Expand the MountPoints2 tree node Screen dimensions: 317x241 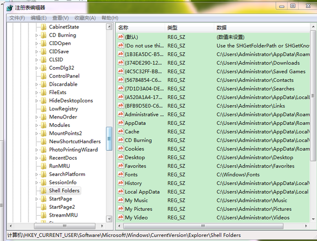[x=36, y=134]
